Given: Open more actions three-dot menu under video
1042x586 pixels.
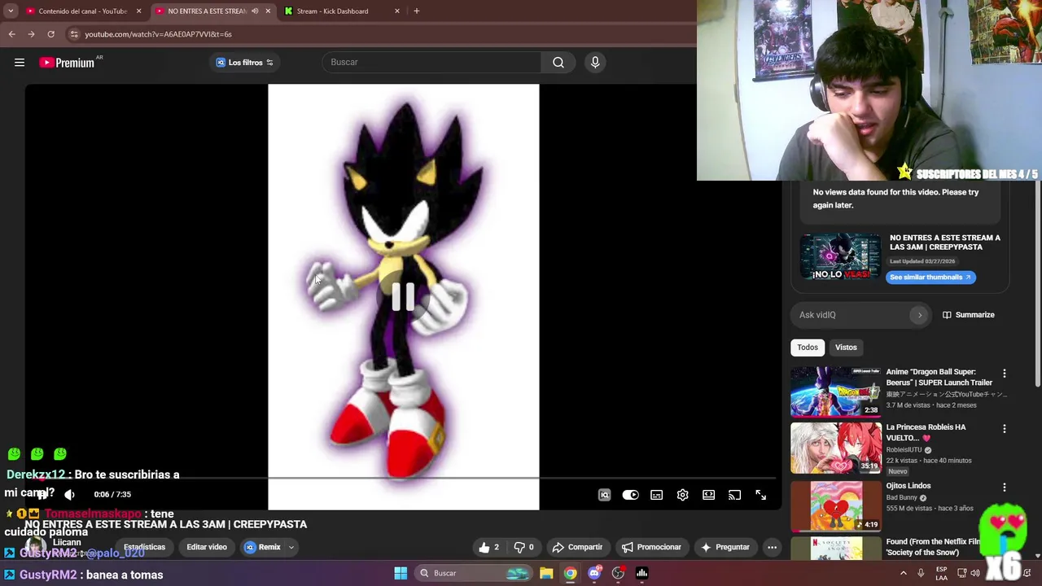Looking at the screenshot, I should (772, 547).
